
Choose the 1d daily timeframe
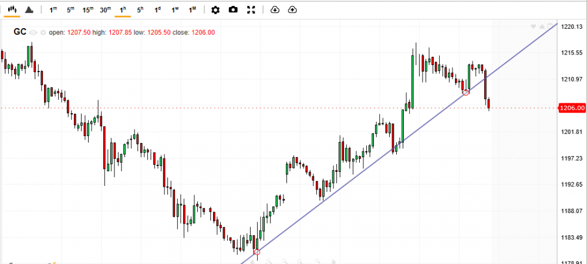pyautogui.click(x=157, y=10)
